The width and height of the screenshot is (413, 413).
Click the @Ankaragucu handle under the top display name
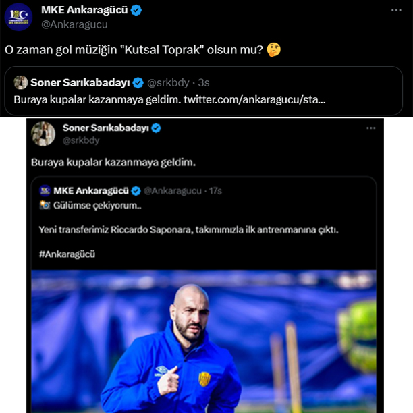(74, 24)
